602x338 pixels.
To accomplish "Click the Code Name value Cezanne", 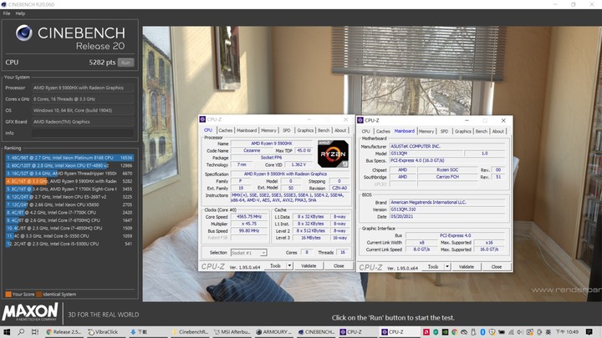I will [x=252, y=150].
